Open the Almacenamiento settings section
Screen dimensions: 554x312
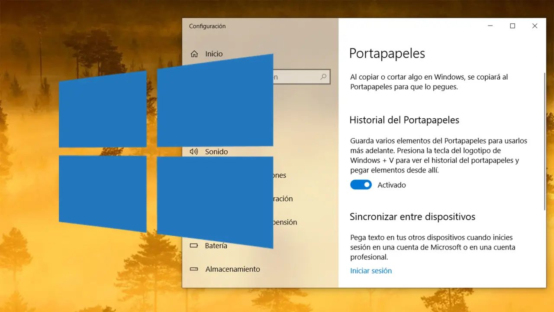coord(232,269)
